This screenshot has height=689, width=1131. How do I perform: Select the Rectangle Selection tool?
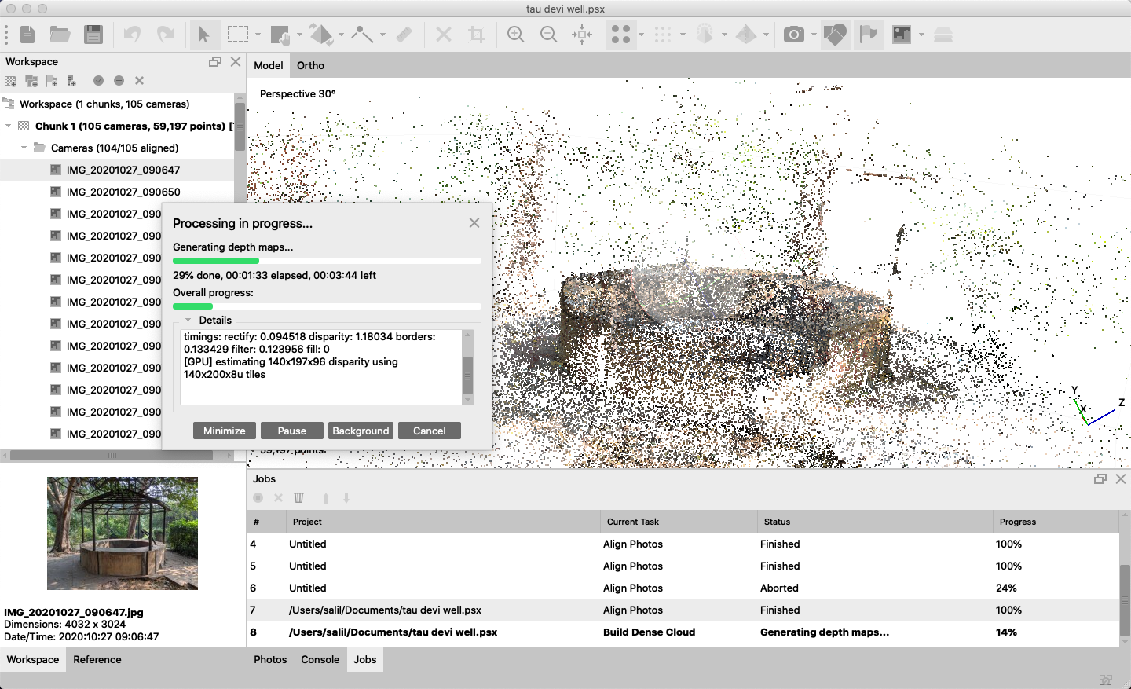(x=238, y=34)
